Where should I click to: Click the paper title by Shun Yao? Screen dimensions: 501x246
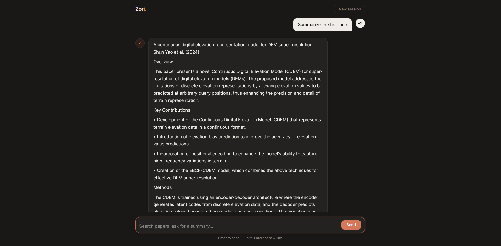coord(235,48)
